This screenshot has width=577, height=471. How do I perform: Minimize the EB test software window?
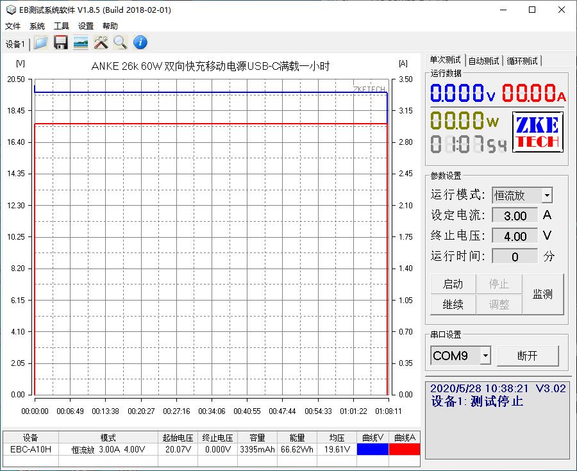pyautogui.click(x=503, y=10)
